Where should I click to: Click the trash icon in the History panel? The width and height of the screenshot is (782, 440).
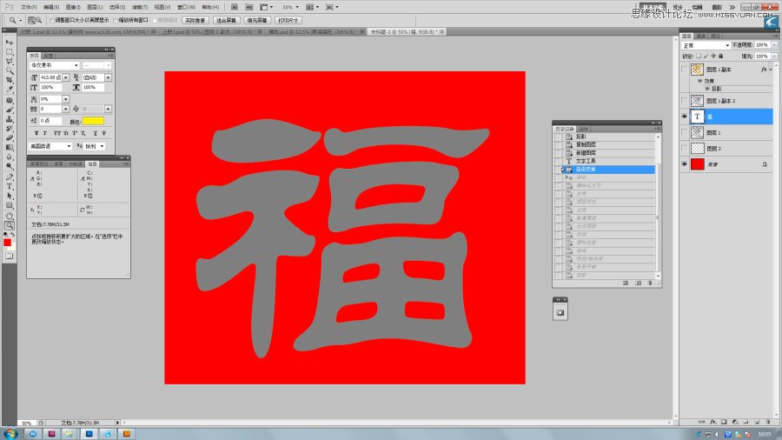pyautogui.click(x=650, y=283)
